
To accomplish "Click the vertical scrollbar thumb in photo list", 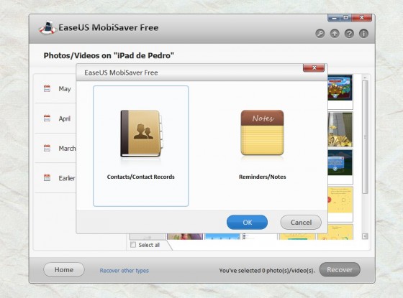I will point(365,137).
